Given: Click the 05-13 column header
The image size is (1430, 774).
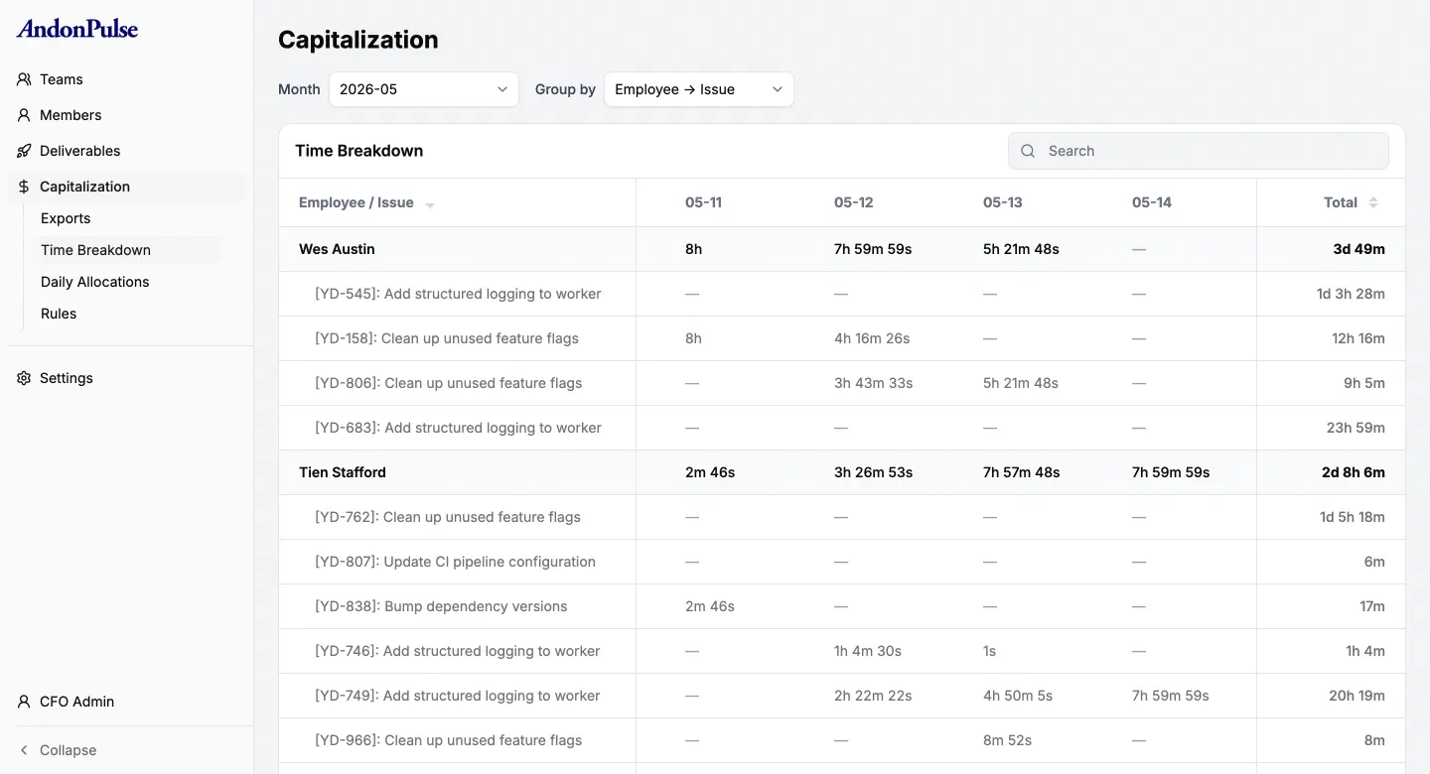Looking at the screenshot, I should pyautogui.click(x=1002, y=202).
